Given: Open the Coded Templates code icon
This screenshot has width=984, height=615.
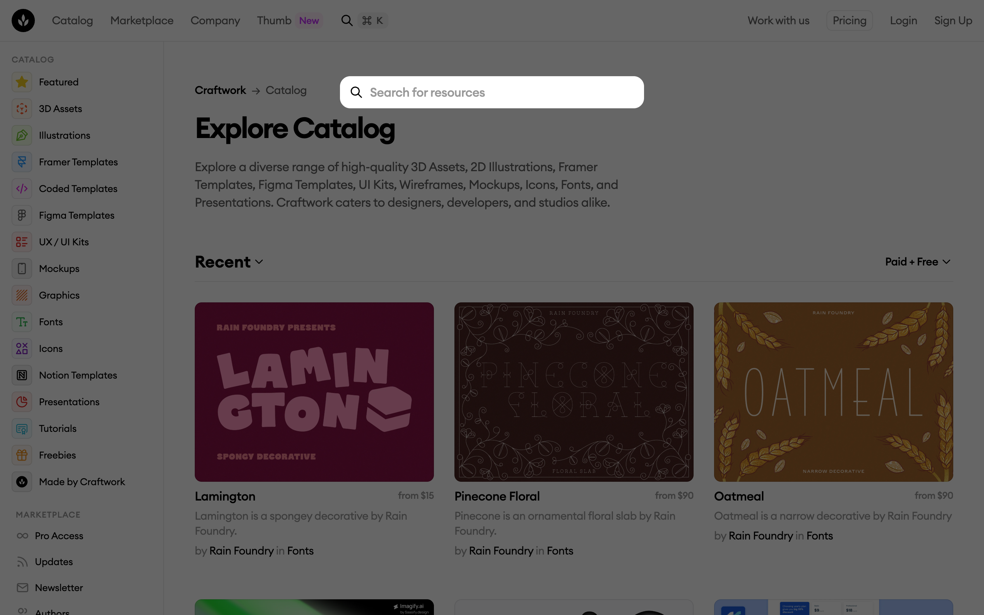Looking at the screenshot, I should tap(22, 188).
